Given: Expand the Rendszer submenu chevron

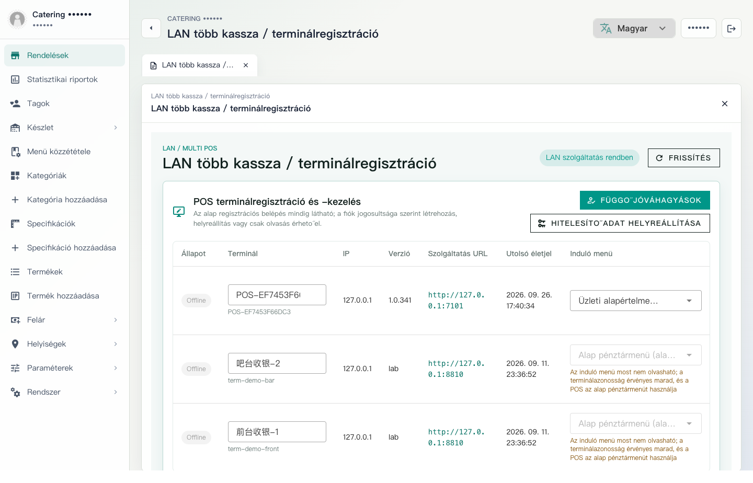Looking at the screenshot, I should [116, 392].
